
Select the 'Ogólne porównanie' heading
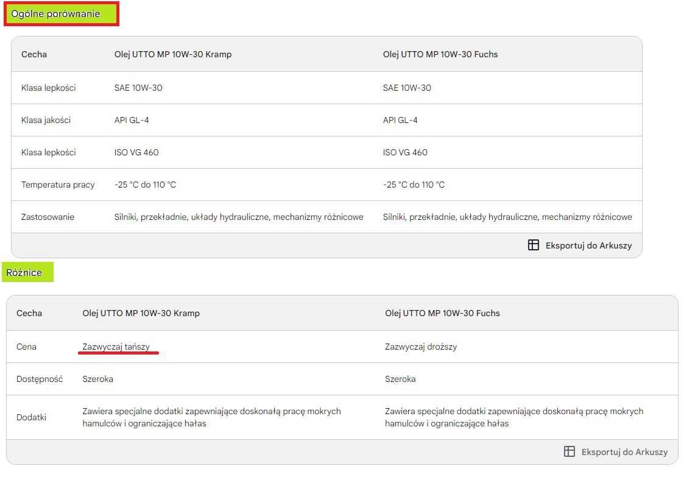[x=56, y=14]
